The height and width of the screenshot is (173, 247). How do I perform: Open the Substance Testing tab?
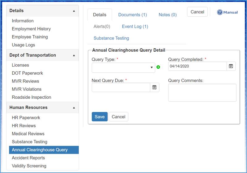111,38
